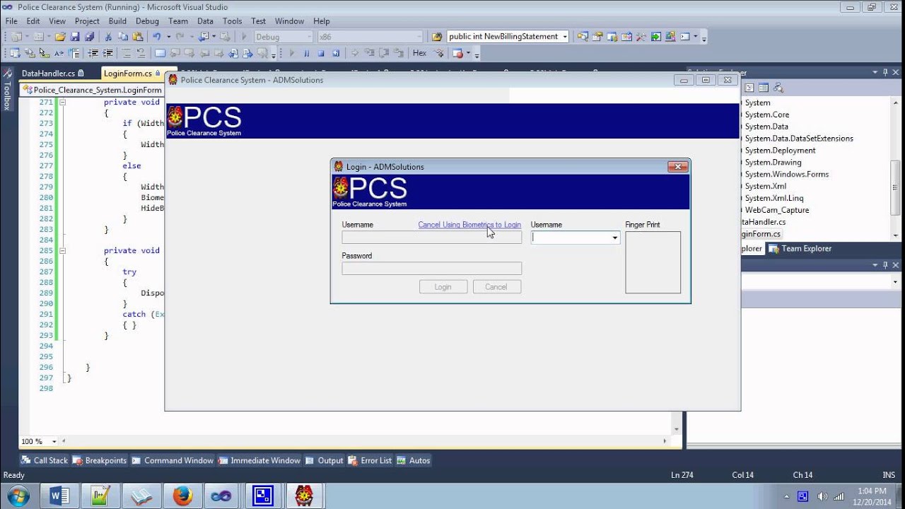Click the disabled Username text field
This screenshot has height=509, width=905.
coord(431,238)
